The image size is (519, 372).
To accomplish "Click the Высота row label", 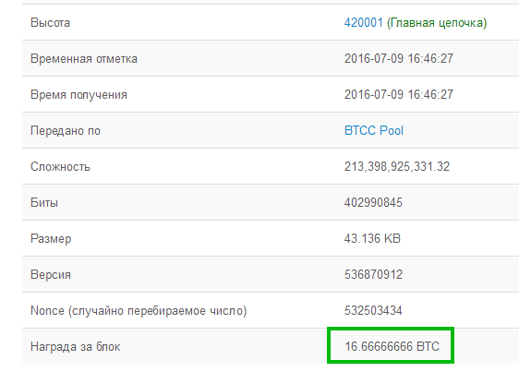I will click(x=50, y=23).
